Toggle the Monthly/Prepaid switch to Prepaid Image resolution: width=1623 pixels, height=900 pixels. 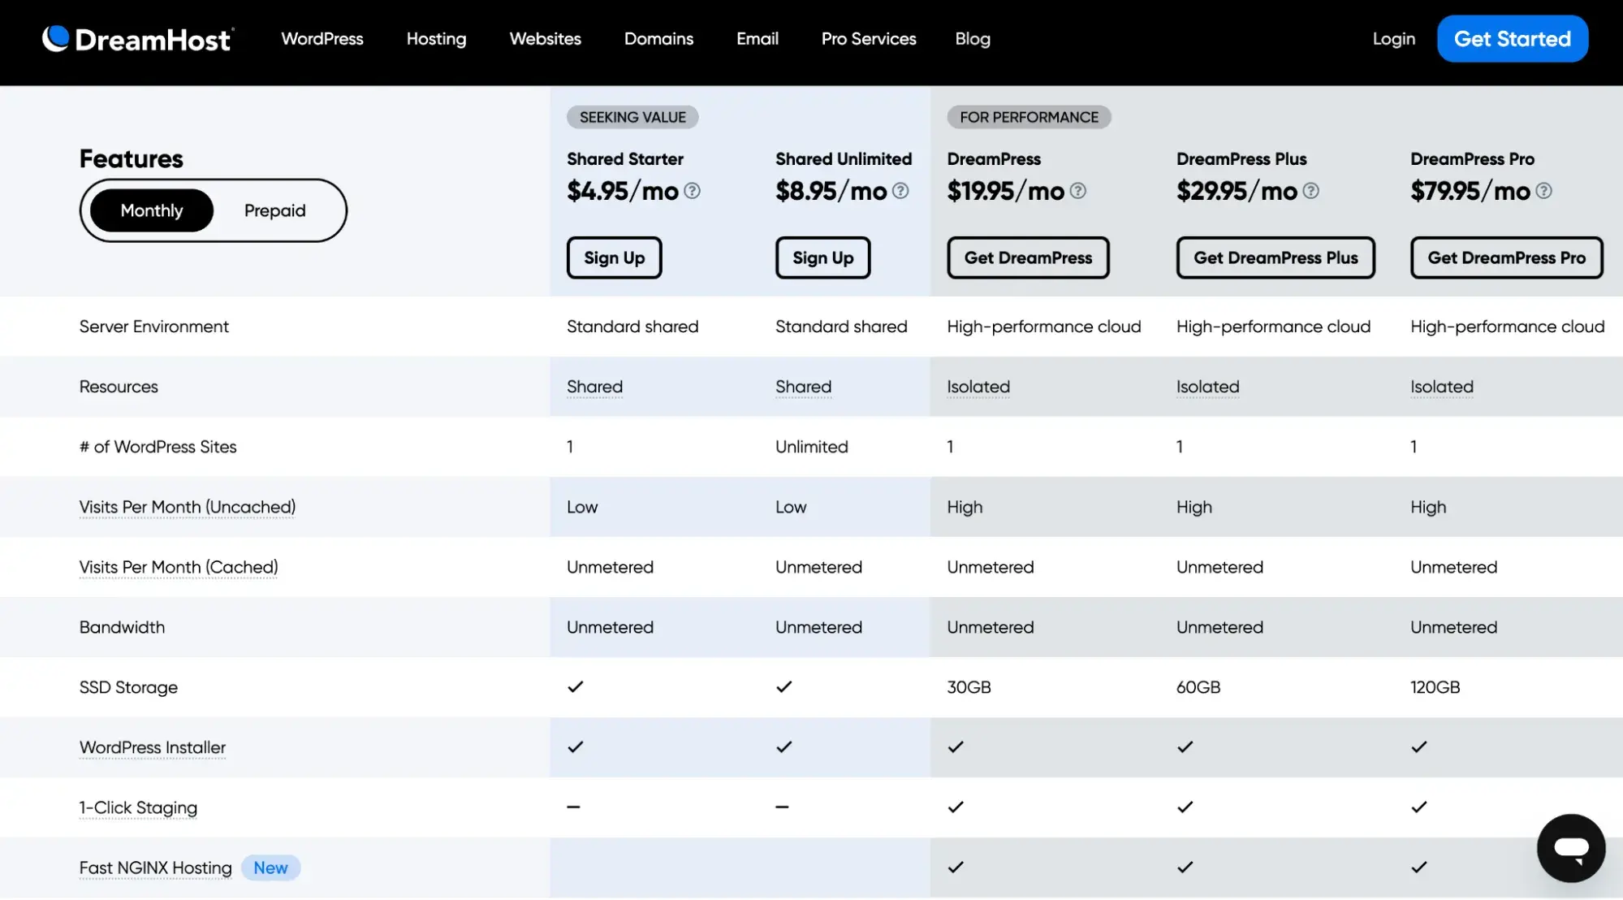(x=274, y=210)
